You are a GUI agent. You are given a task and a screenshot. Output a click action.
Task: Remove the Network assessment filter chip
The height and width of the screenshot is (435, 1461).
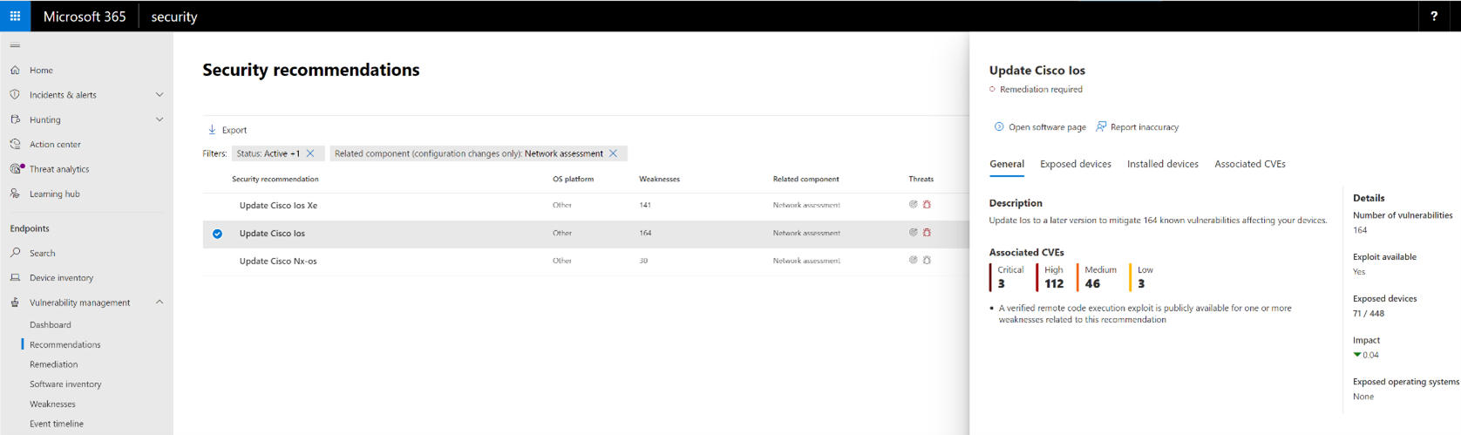(614, 153)
